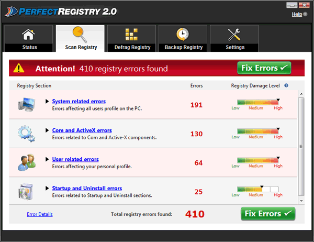
Task: Minimize the PerfectRegistry window
Action: coord(292,5)
